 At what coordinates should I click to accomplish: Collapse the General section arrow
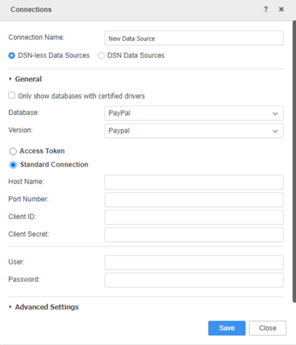pyautogui.click(x=10, y=79)
